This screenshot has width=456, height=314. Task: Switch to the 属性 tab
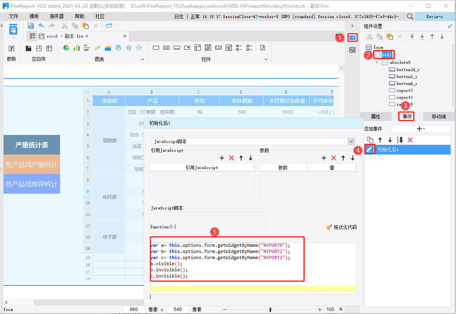tap(376, 116)
